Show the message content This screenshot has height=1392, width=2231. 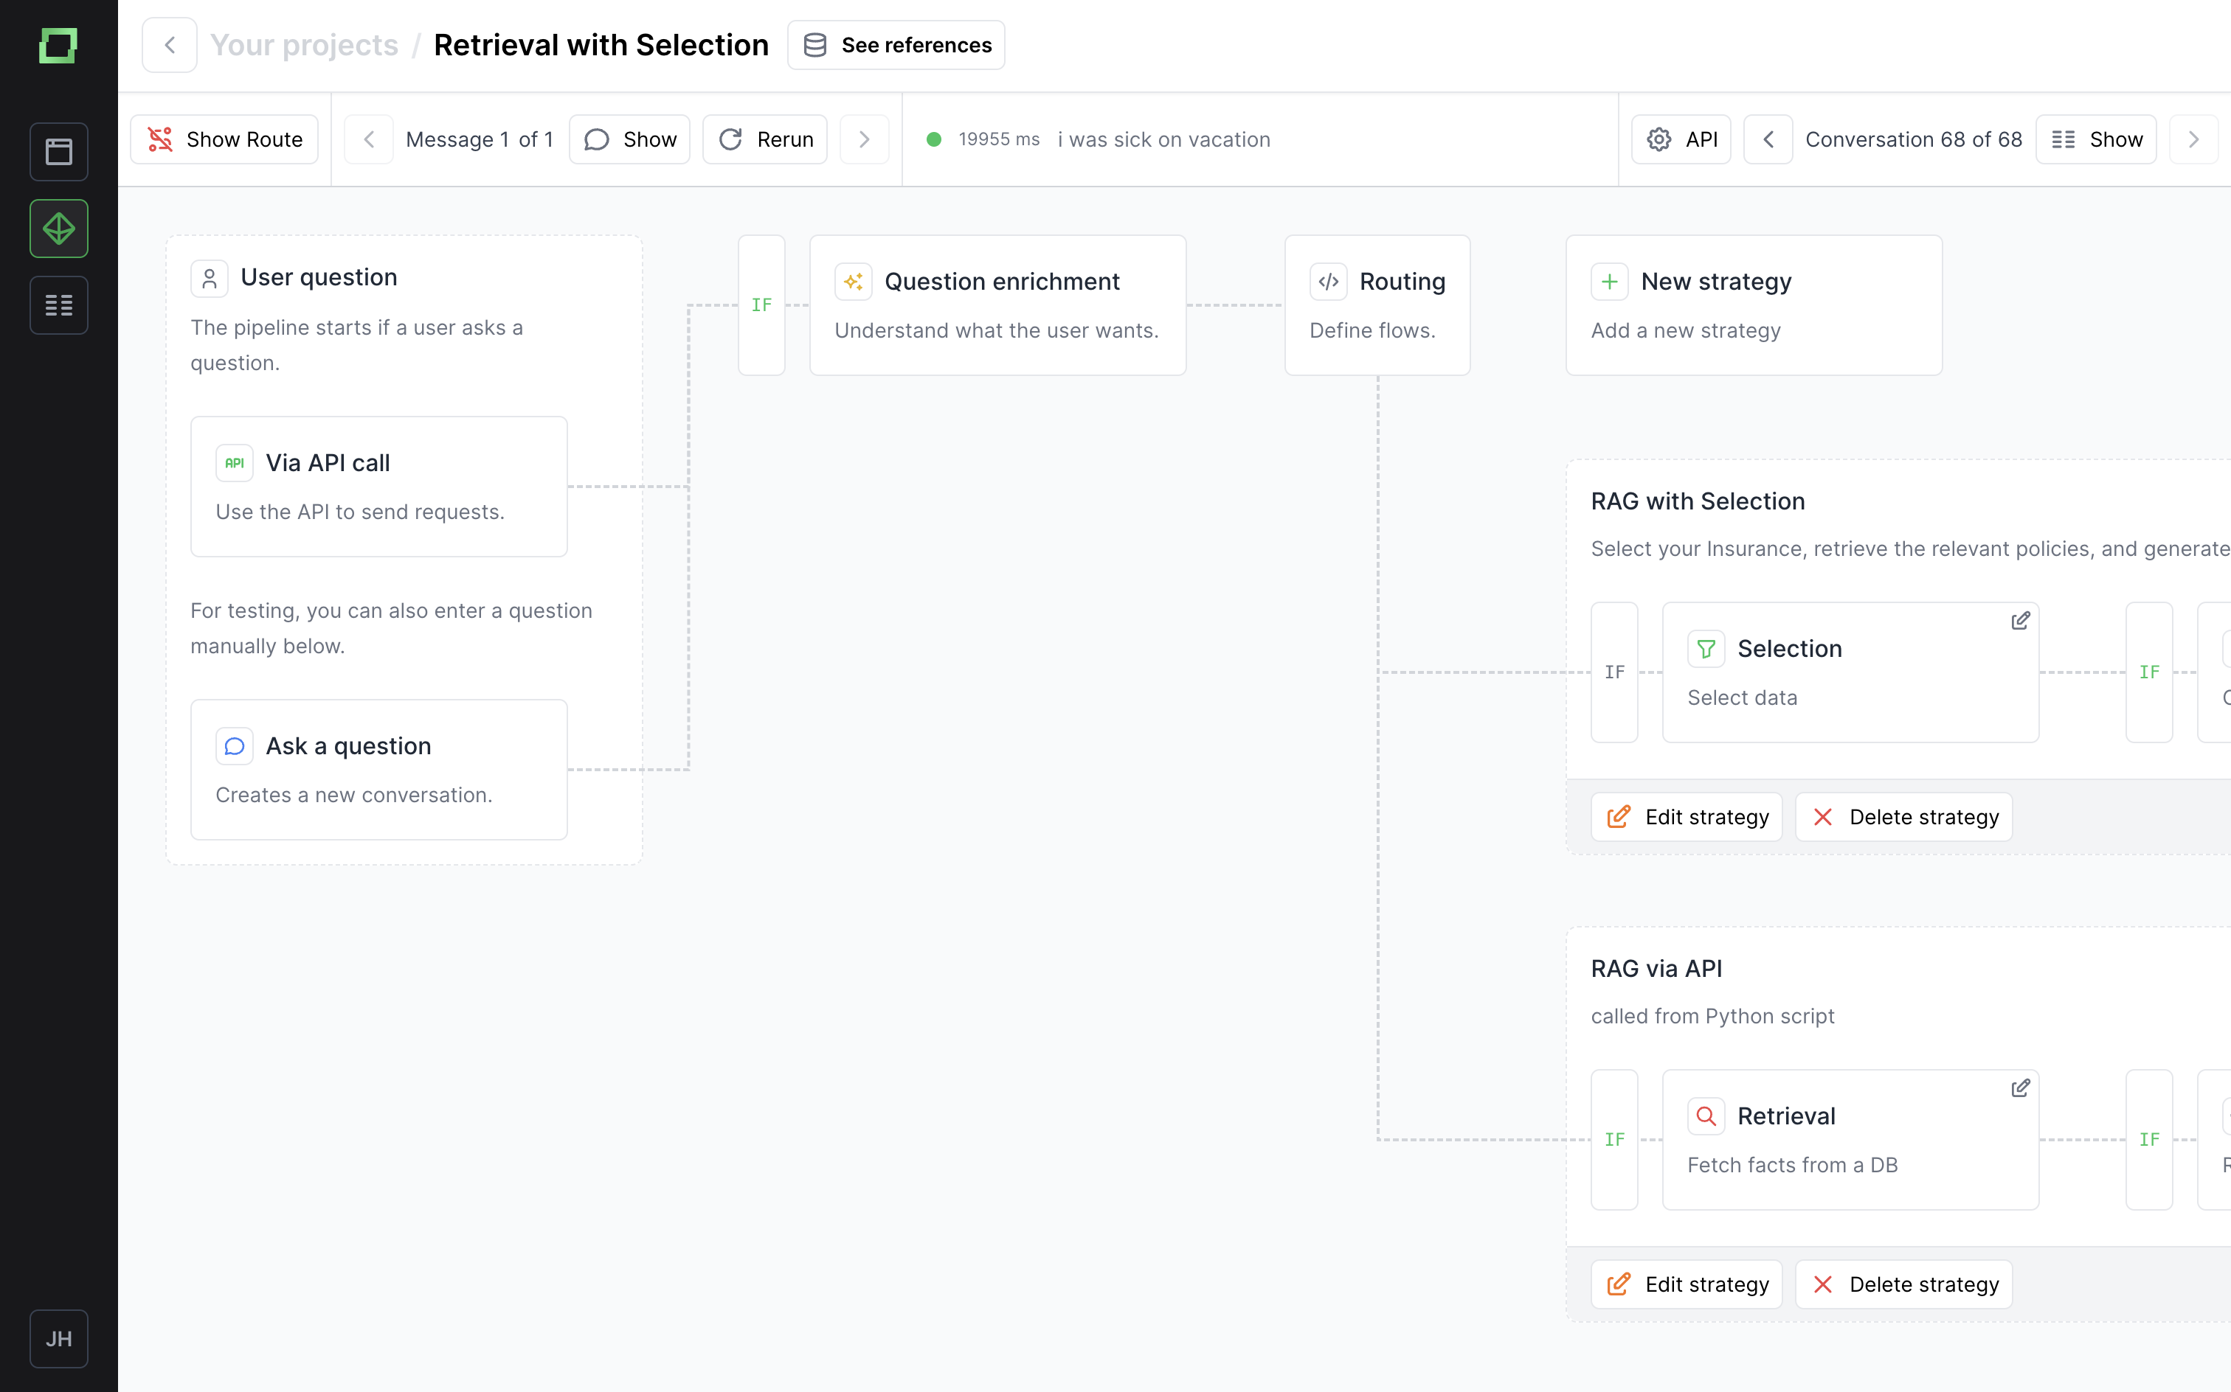click(x=630, y=139)
